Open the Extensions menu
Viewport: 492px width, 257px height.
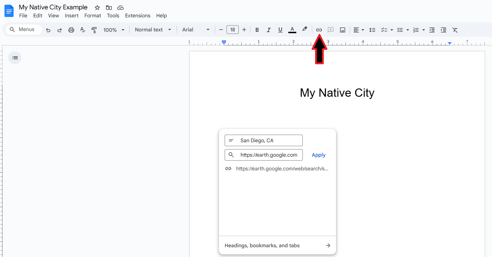(x=137, y=16)
